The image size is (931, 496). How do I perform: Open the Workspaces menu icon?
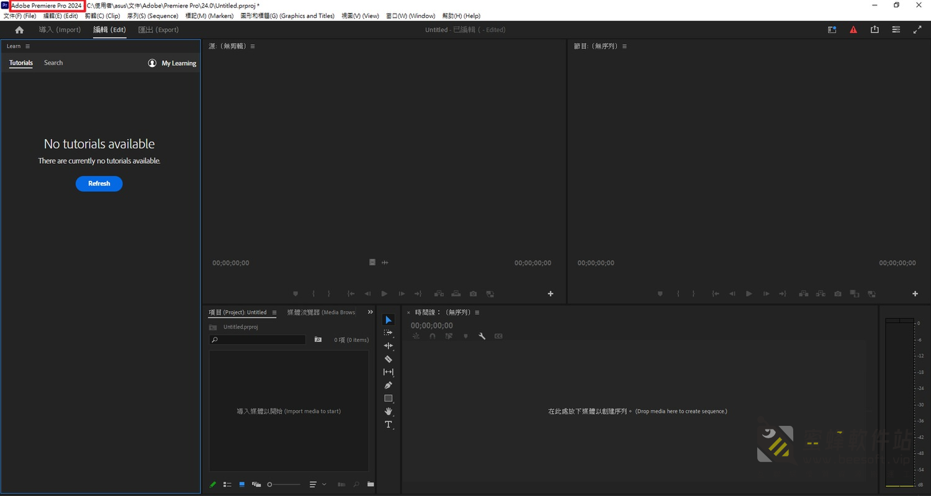896,30
